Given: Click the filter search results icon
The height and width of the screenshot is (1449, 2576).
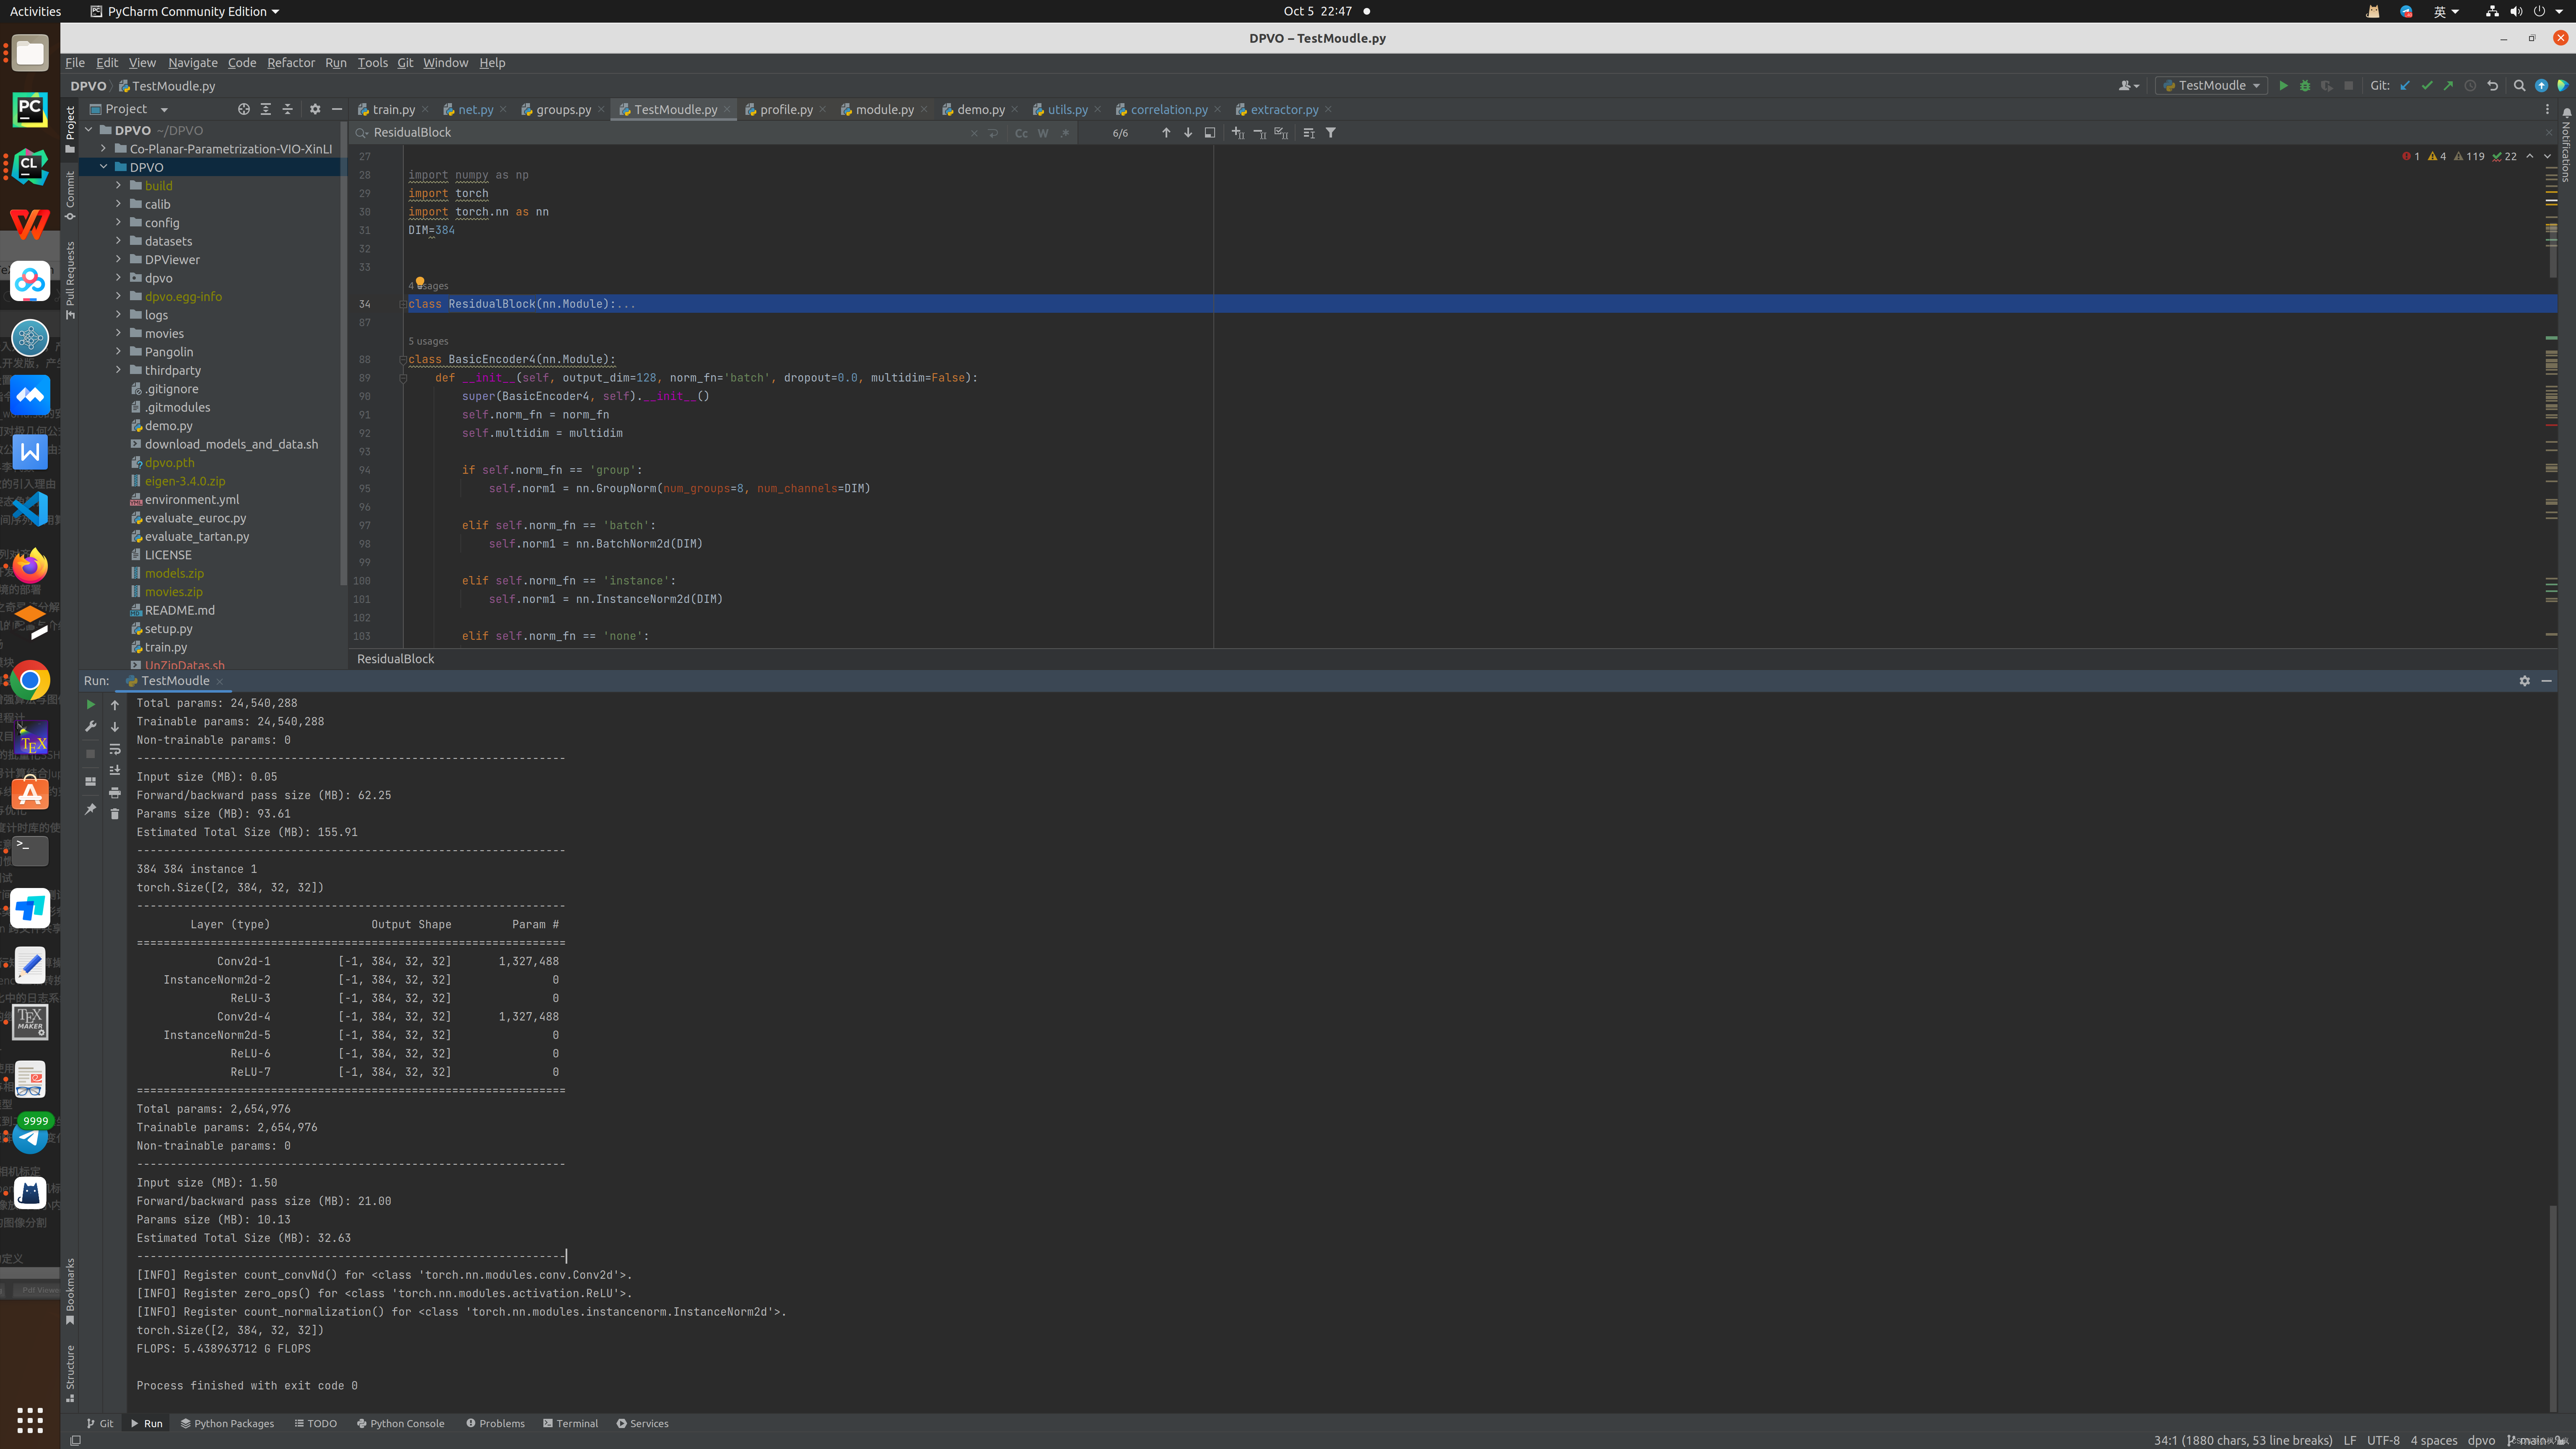Looking at the screenshot, I should point(1331,133).
